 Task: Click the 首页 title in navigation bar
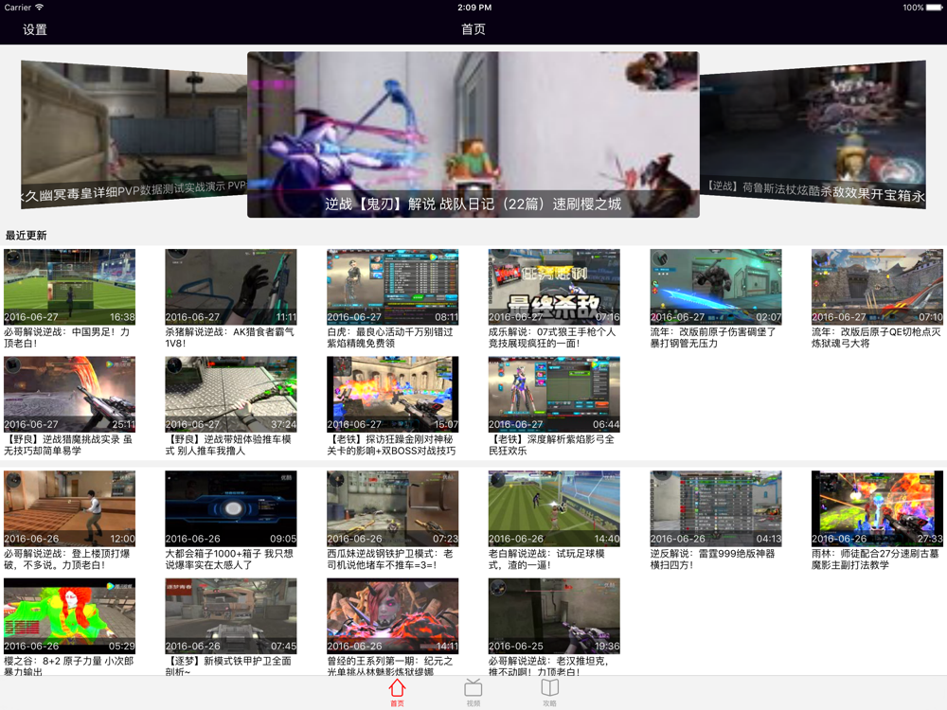(473, 29)
